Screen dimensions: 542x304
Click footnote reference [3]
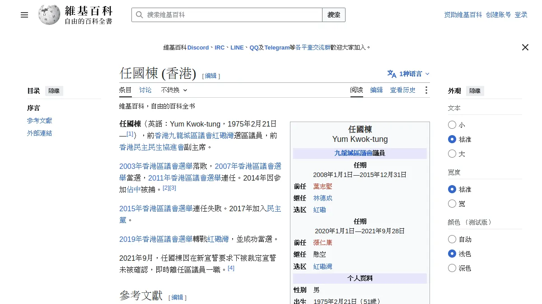173,188
